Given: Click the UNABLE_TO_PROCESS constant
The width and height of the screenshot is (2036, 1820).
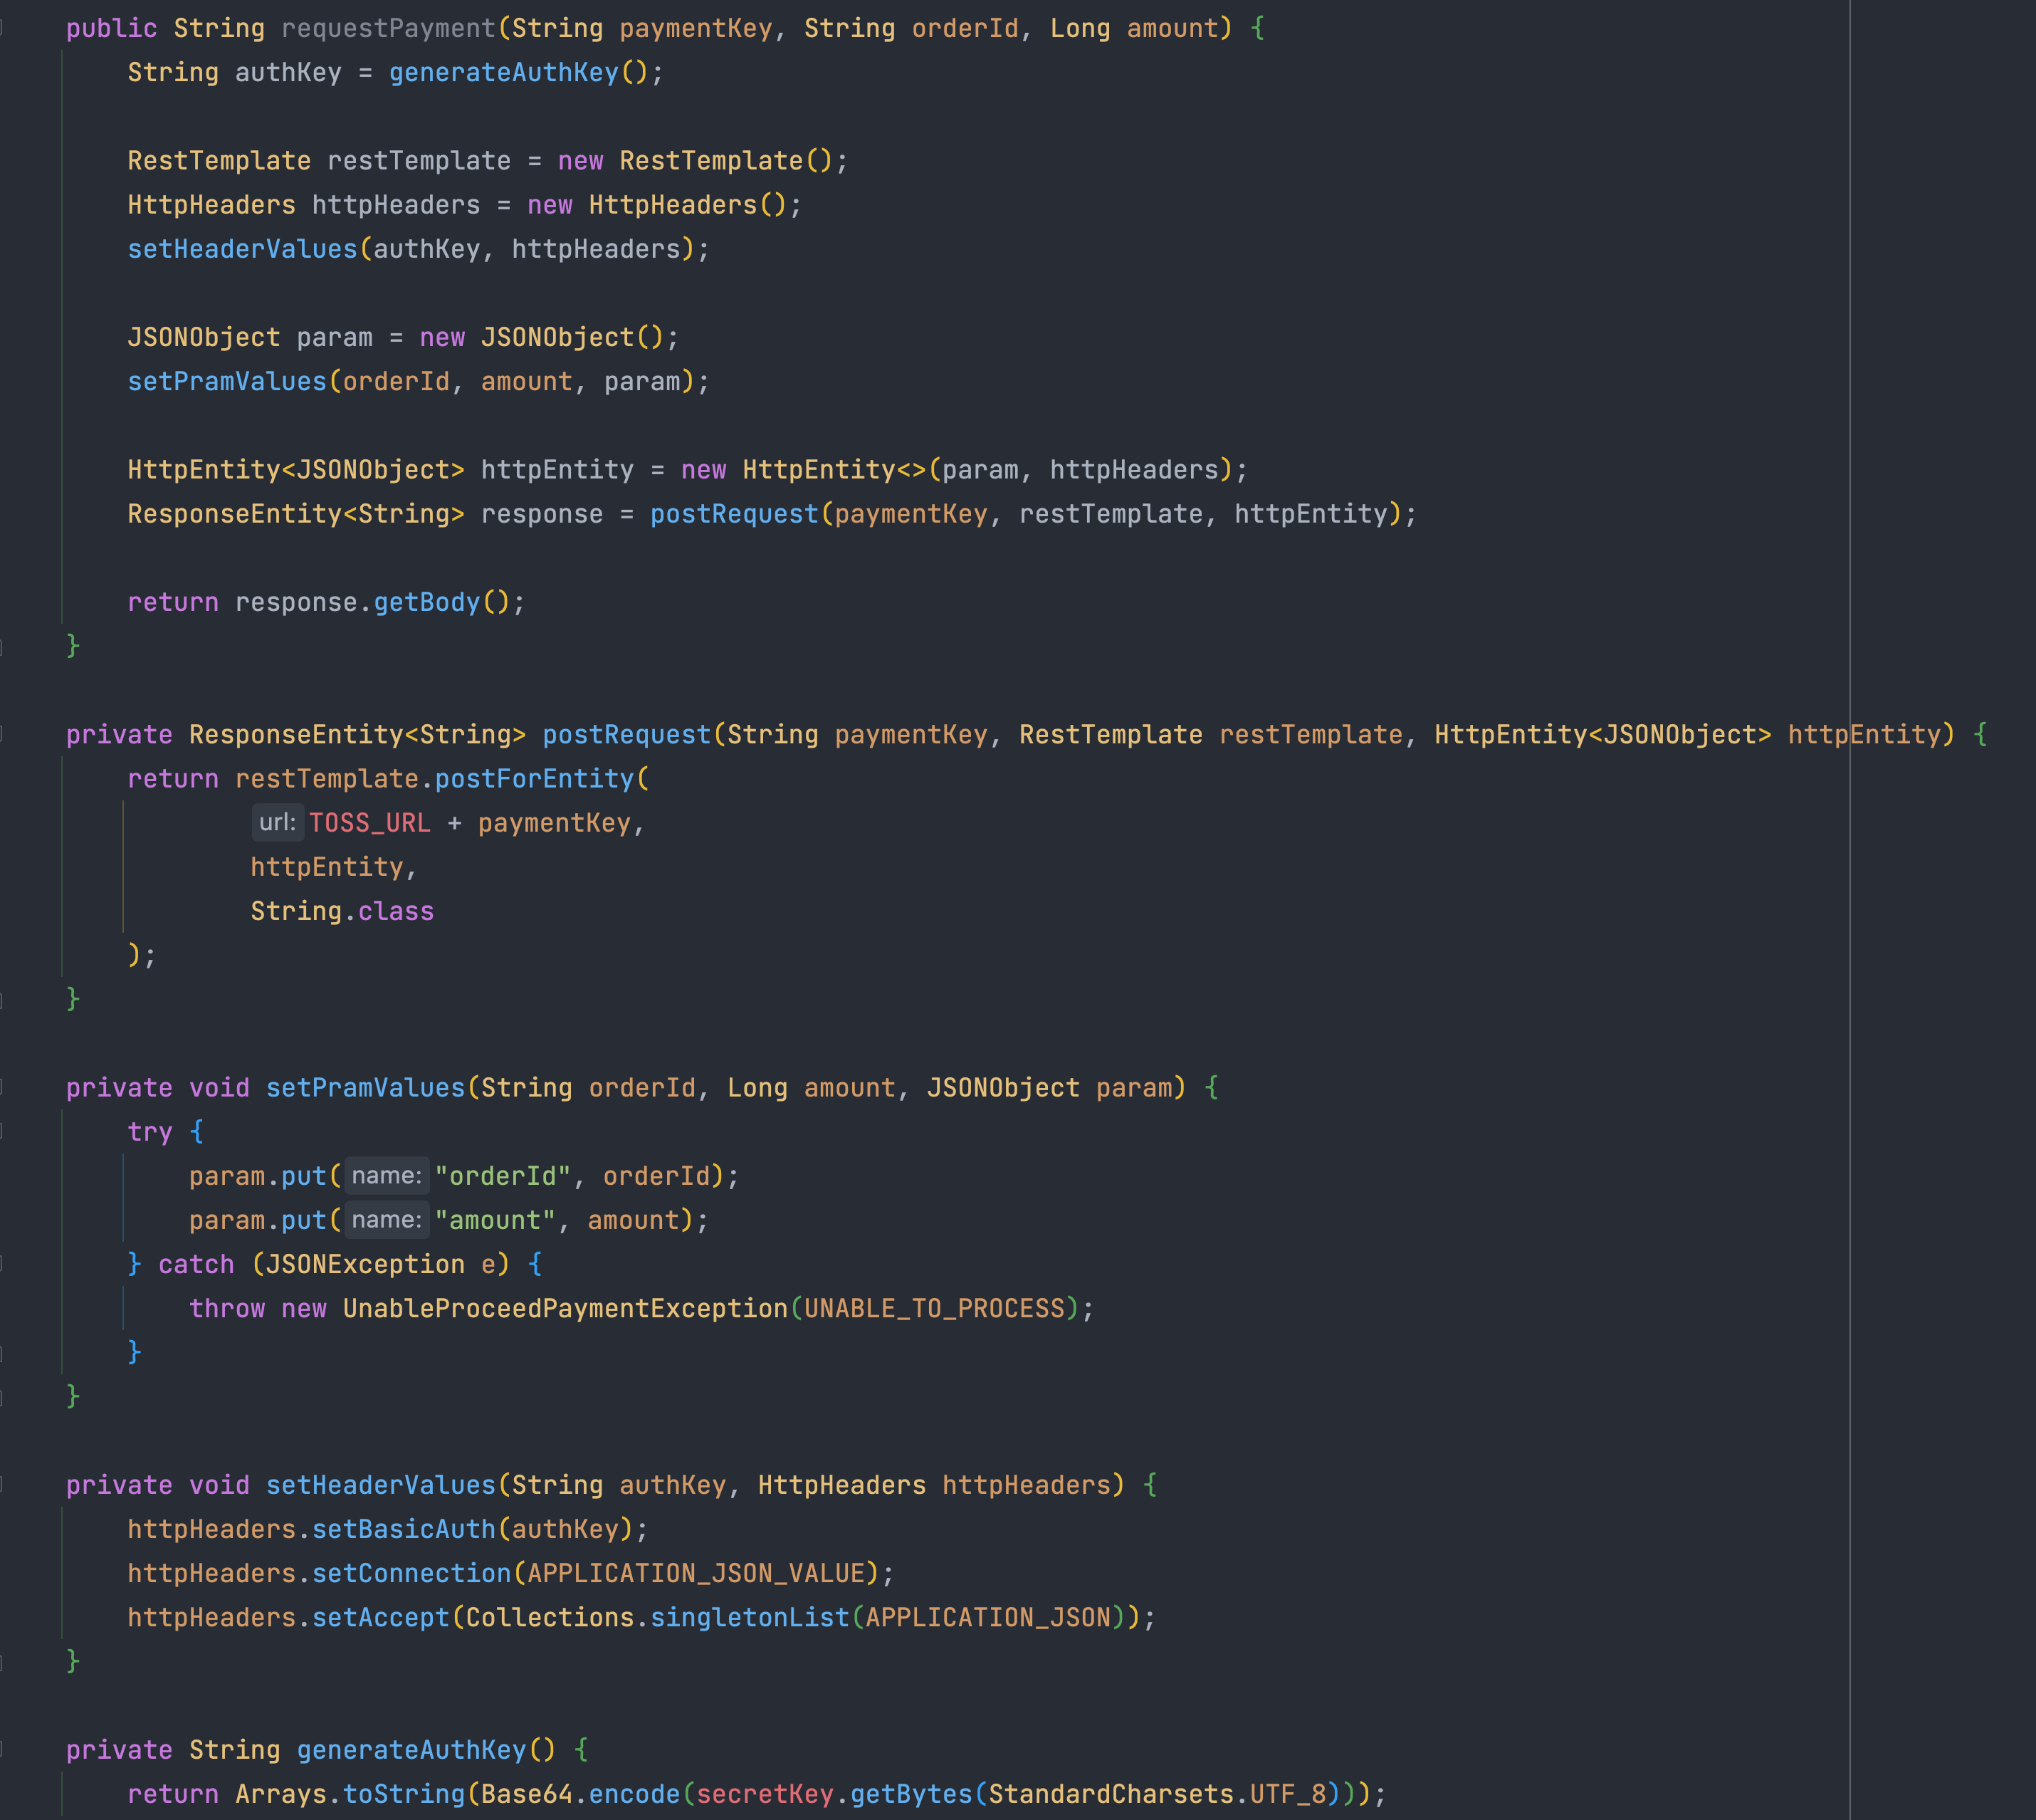Looking at the screenshot, I should pos(935,1309).
